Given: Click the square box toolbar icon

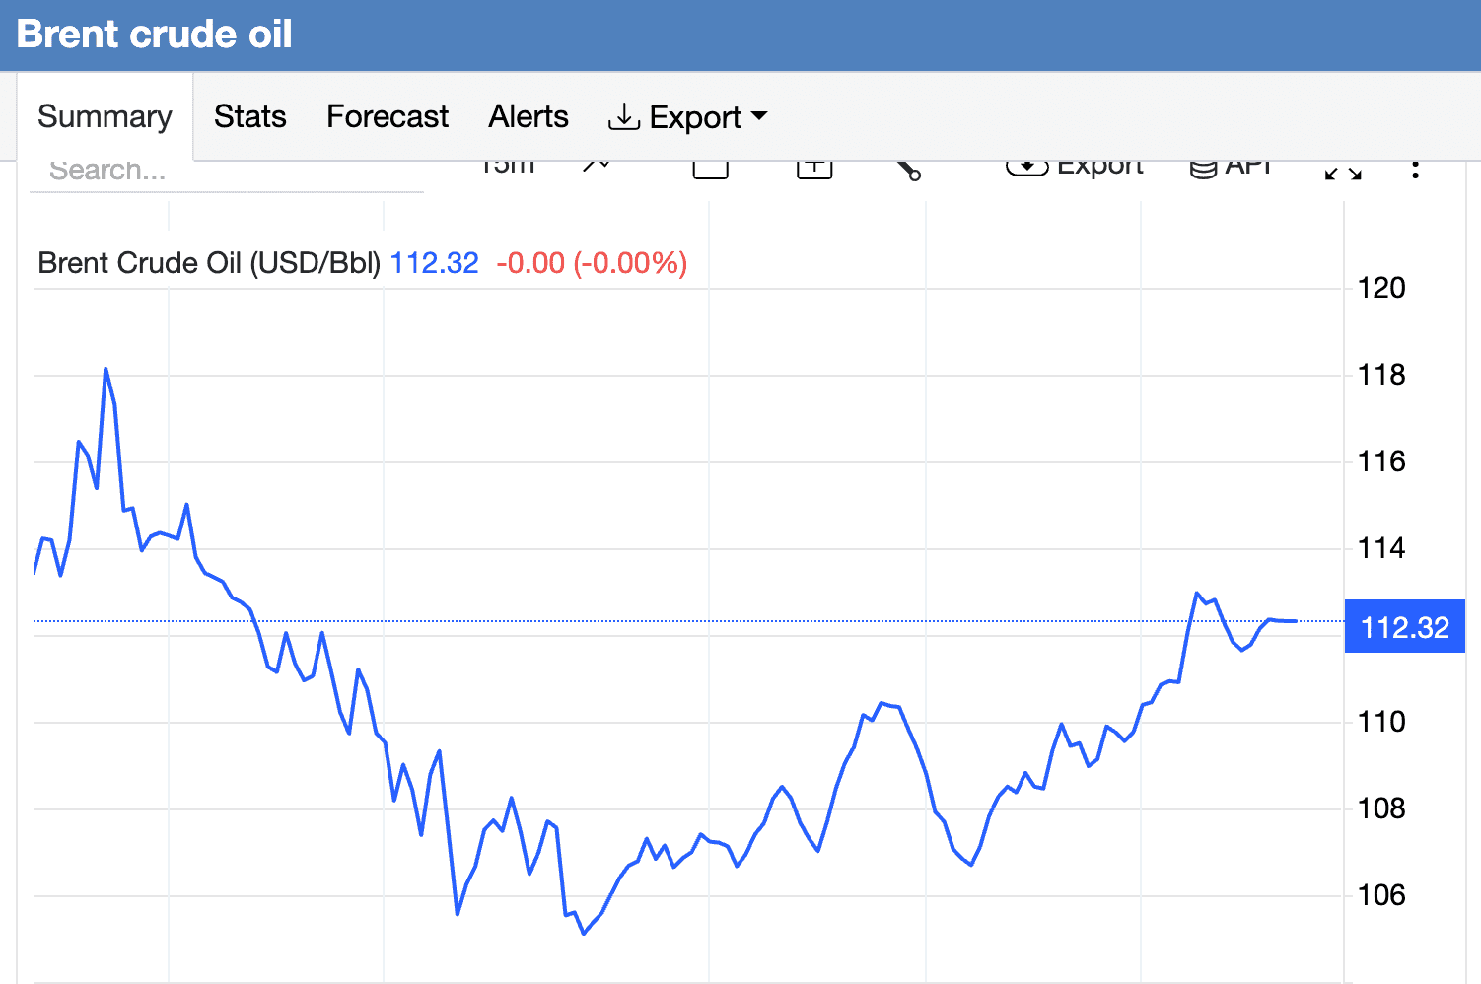Looking at the screenshot, I should (710, 168).
